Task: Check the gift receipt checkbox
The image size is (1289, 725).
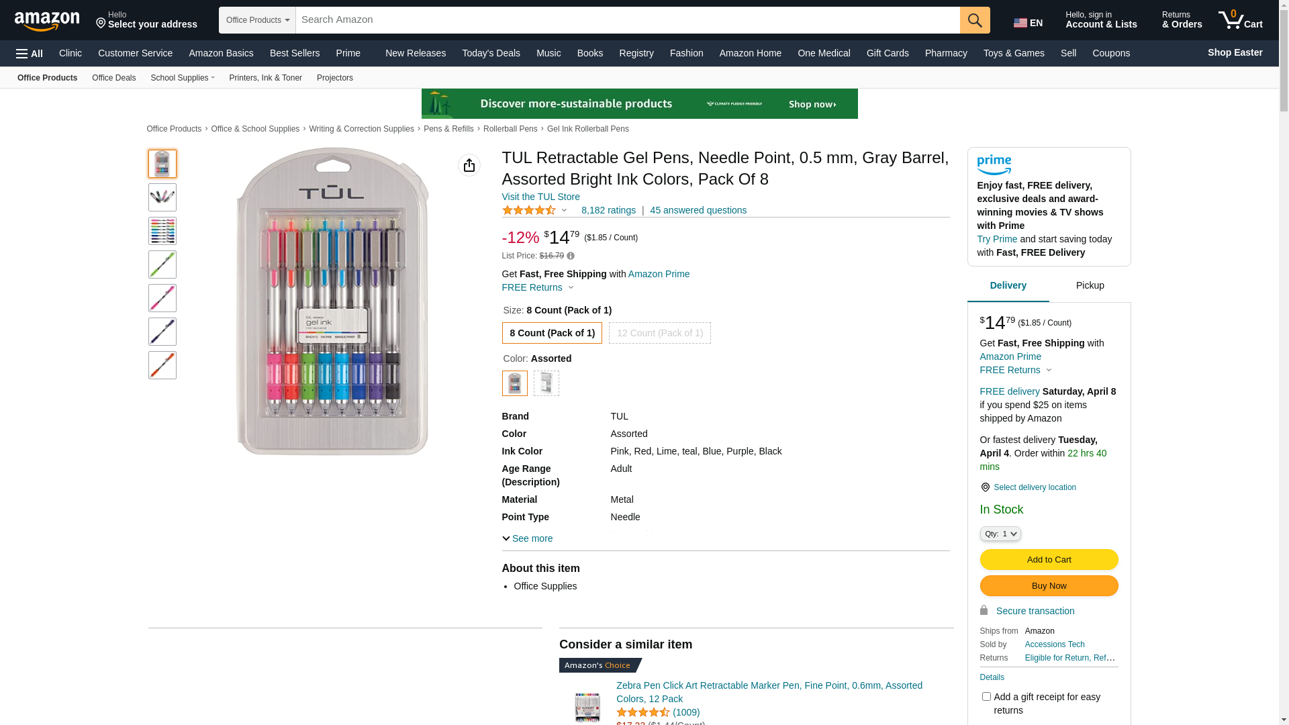Action: (986, 697)
